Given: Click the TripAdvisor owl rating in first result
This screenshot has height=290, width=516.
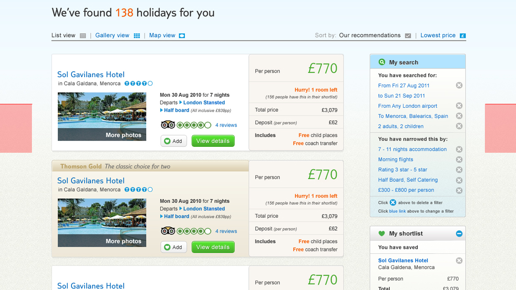Looking at the screenshot, I should pos(168,125).
